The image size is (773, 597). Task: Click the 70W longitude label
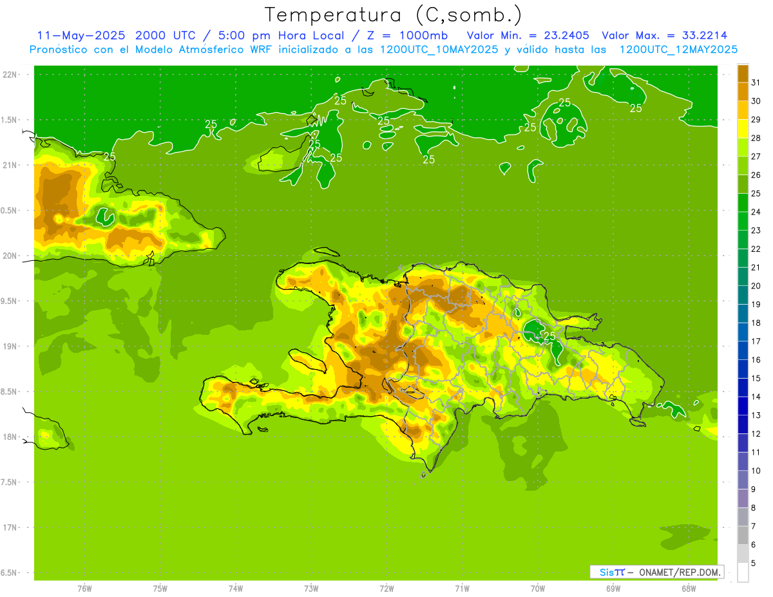point(538,589)
